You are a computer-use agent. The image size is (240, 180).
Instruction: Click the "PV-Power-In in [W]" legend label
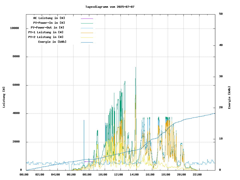click(49, 23)
